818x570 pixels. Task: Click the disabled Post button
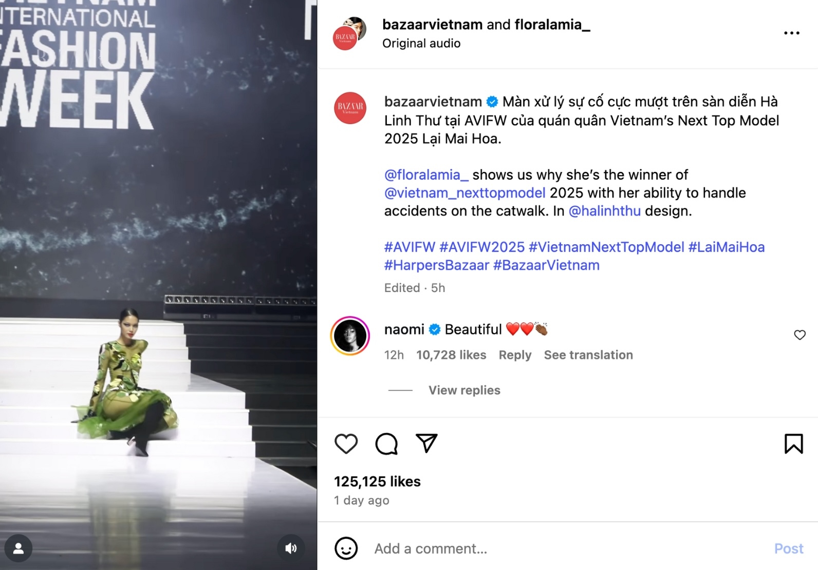788,548
